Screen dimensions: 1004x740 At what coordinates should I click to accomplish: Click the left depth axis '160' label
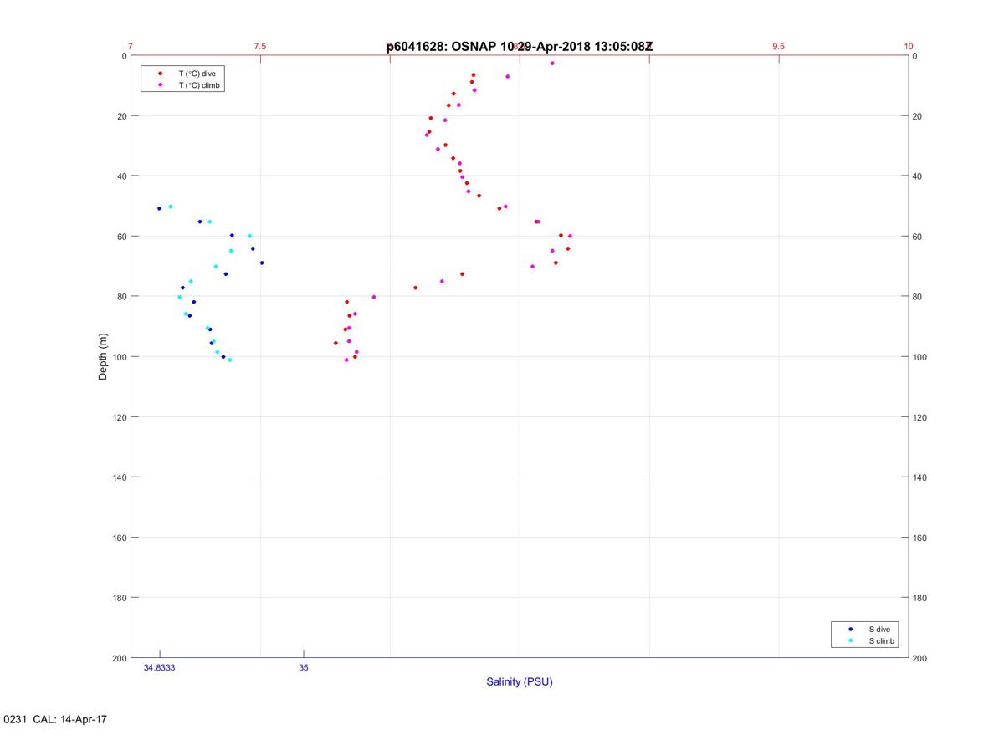(119, 538)
